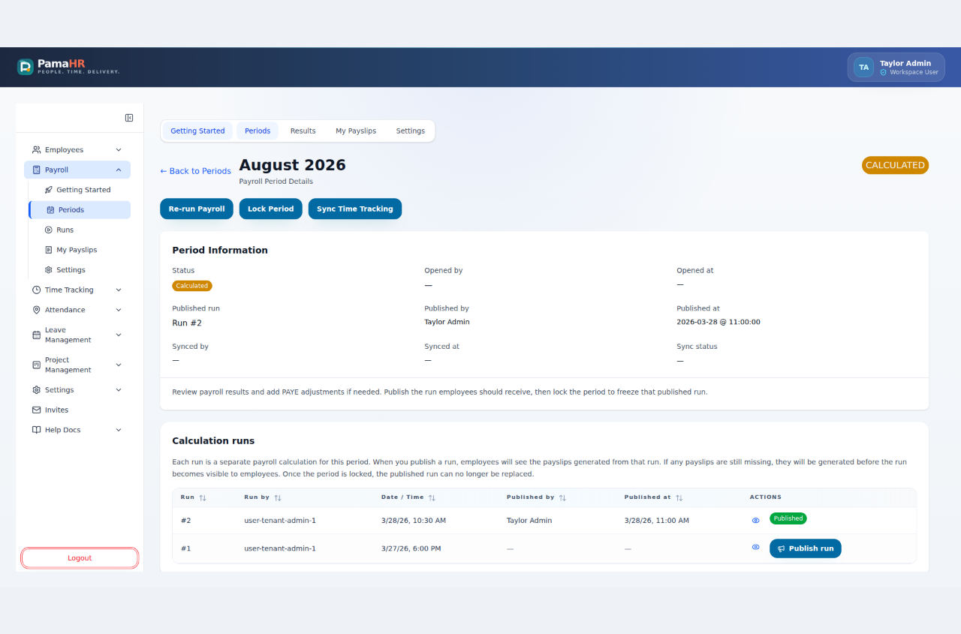The height and width of the screenshot is (634, 961).
Task: Open the Taylor Admin user menu
Action: [x=896, y=68]
